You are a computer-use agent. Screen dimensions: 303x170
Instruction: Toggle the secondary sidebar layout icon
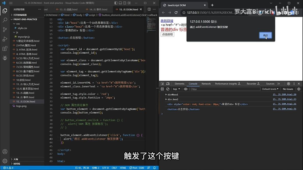(125, 3)
